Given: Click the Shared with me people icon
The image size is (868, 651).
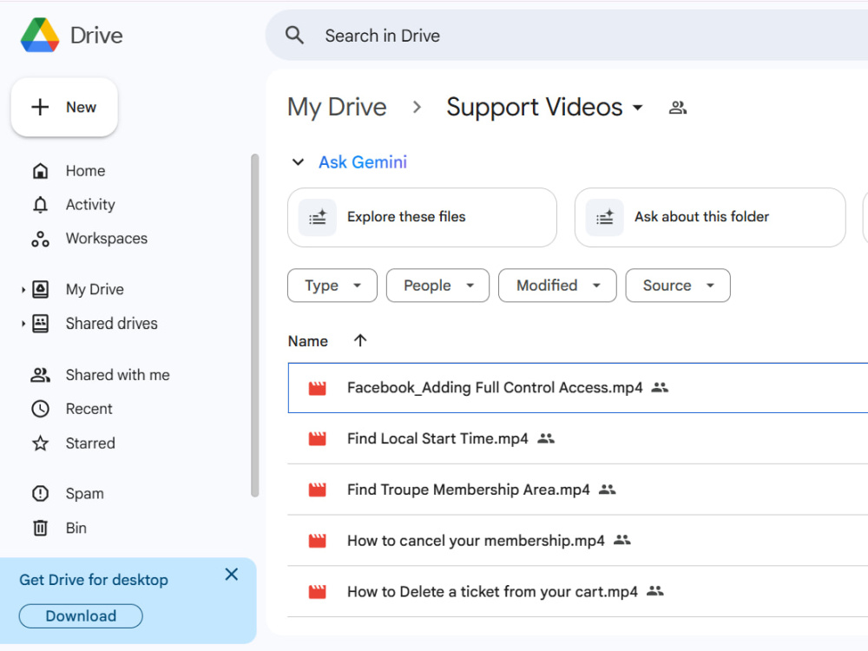Looking at the screenshot, I should tap(41, 375).
